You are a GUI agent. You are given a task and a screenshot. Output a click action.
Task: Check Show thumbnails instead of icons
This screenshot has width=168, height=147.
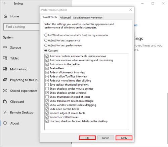pos(47,97)
